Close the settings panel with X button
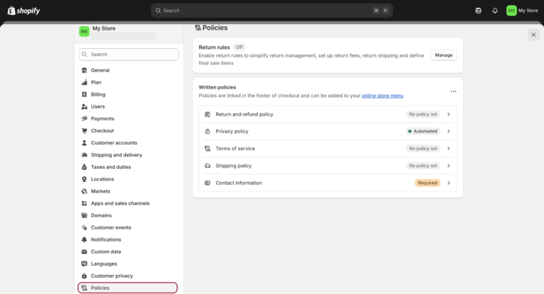 [533, 35]
